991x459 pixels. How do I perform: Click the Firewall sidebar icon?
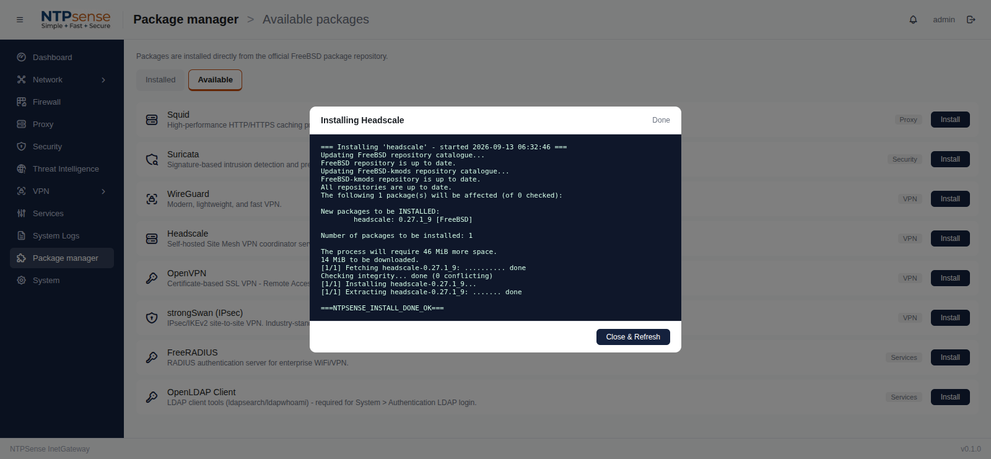point(22,102)
